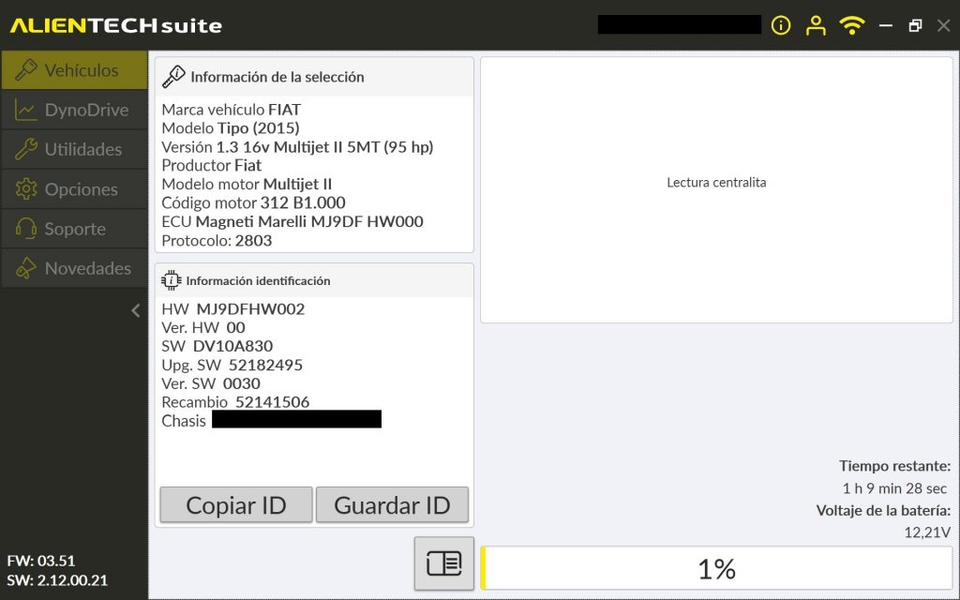Click Modelo Tipo (2015) line

pyautogui.click(x=231, y=127)
